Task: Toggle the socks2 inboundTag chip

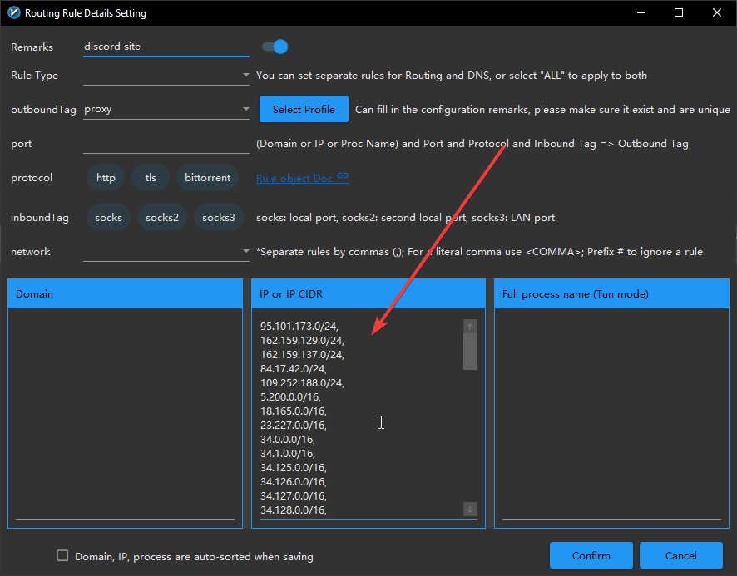Action: (162, 218)
